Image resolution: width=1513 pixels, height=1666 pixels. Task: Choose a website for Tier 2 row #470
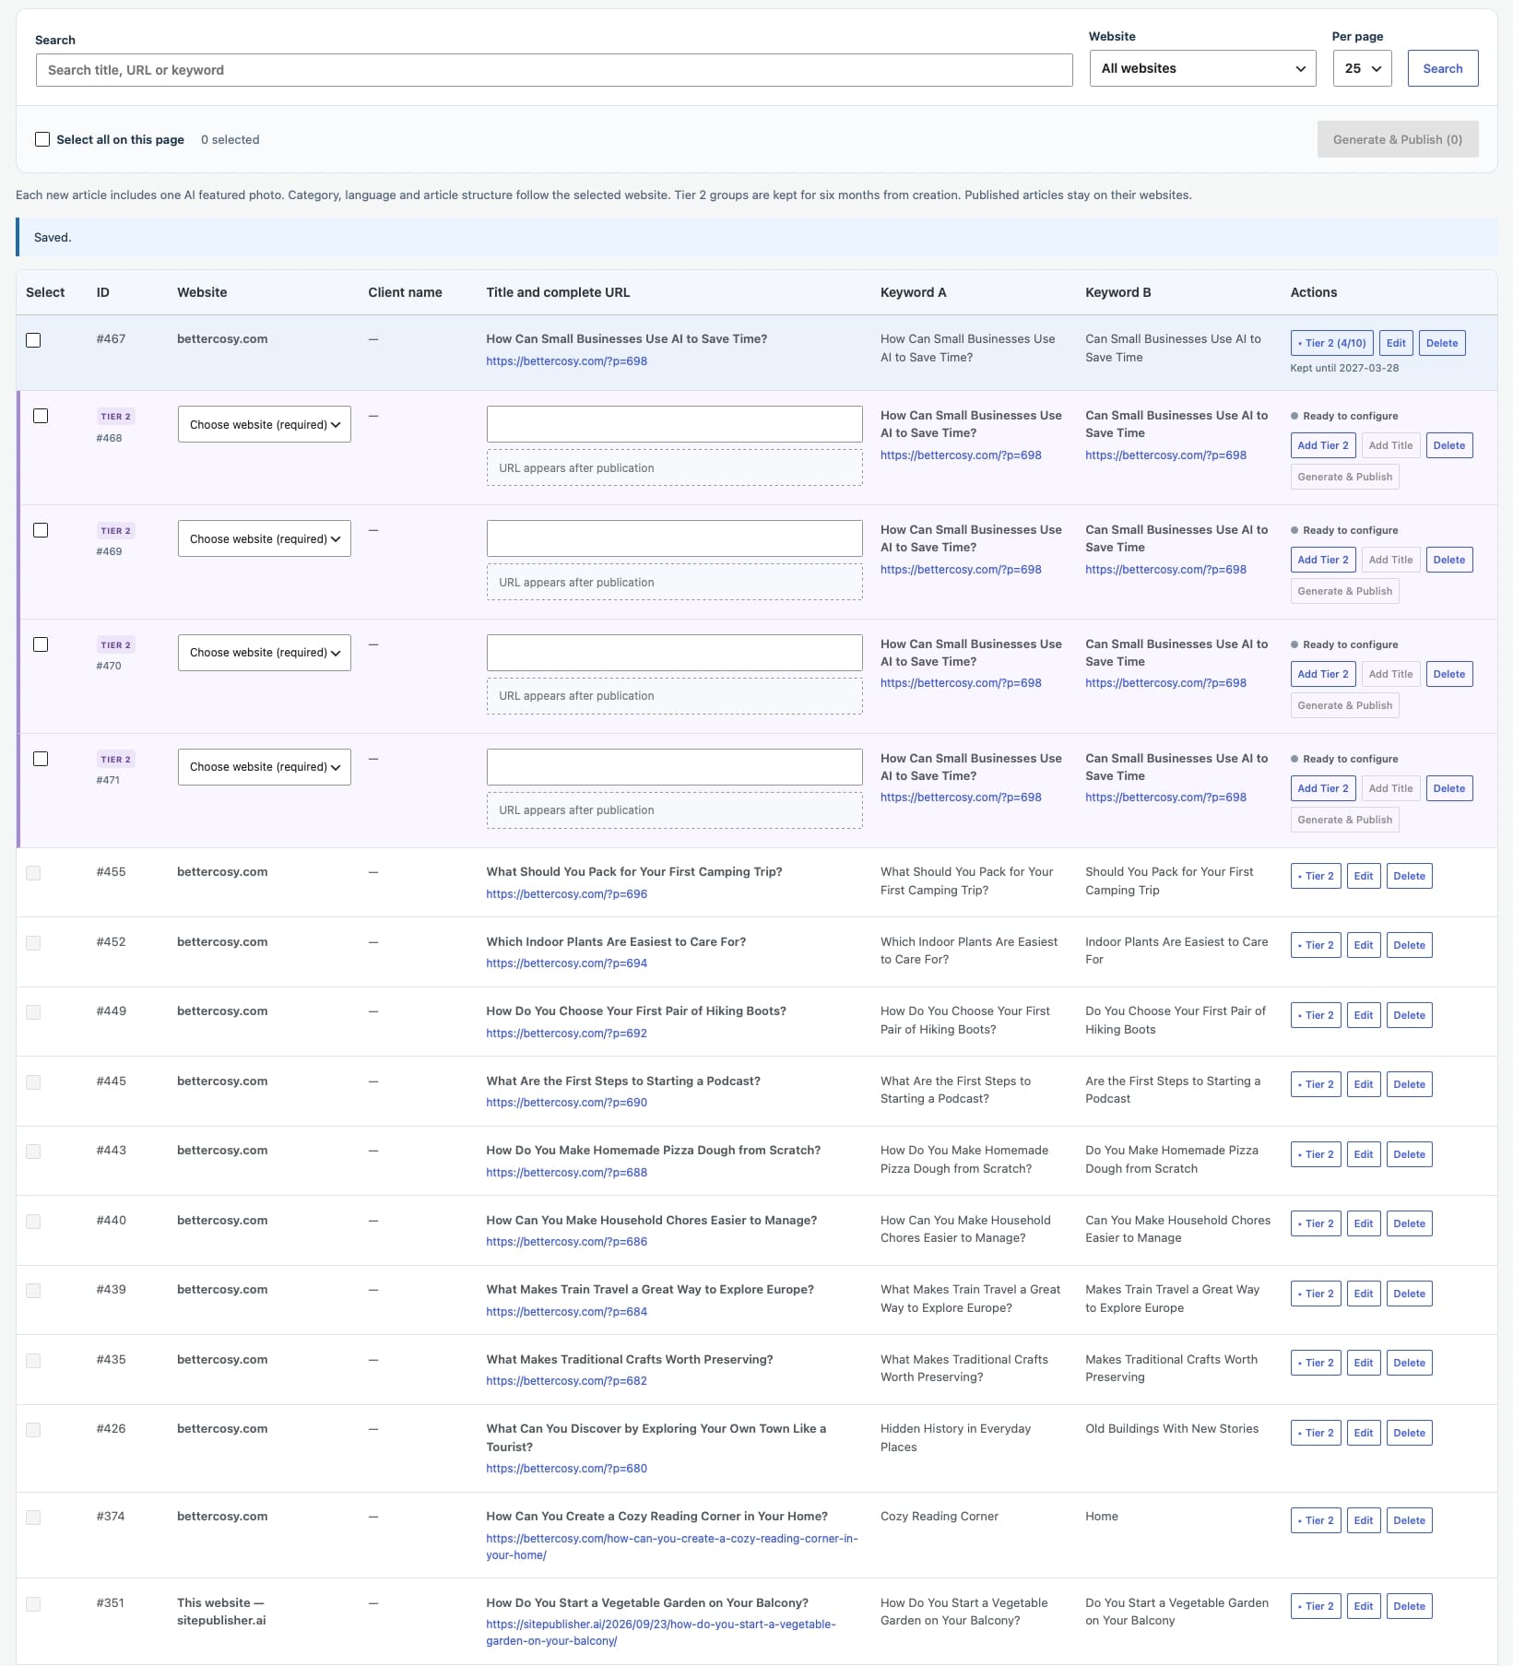click(265, 653)
